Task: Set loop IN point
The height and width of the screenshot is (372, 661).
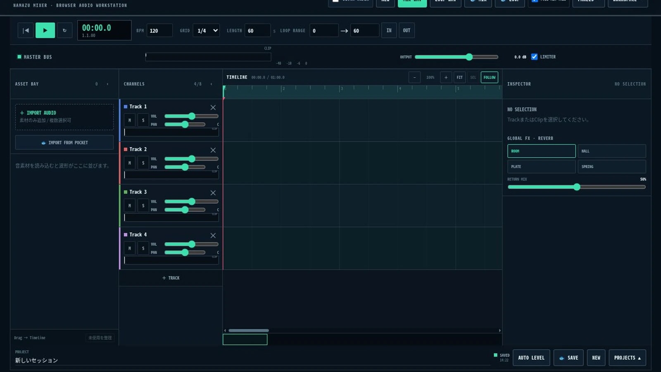Action: [x=389, y=30]
